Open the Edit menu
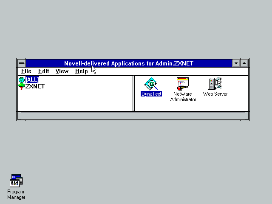The image size is (272, 204). pyautogui.click(x=43, y=71)
